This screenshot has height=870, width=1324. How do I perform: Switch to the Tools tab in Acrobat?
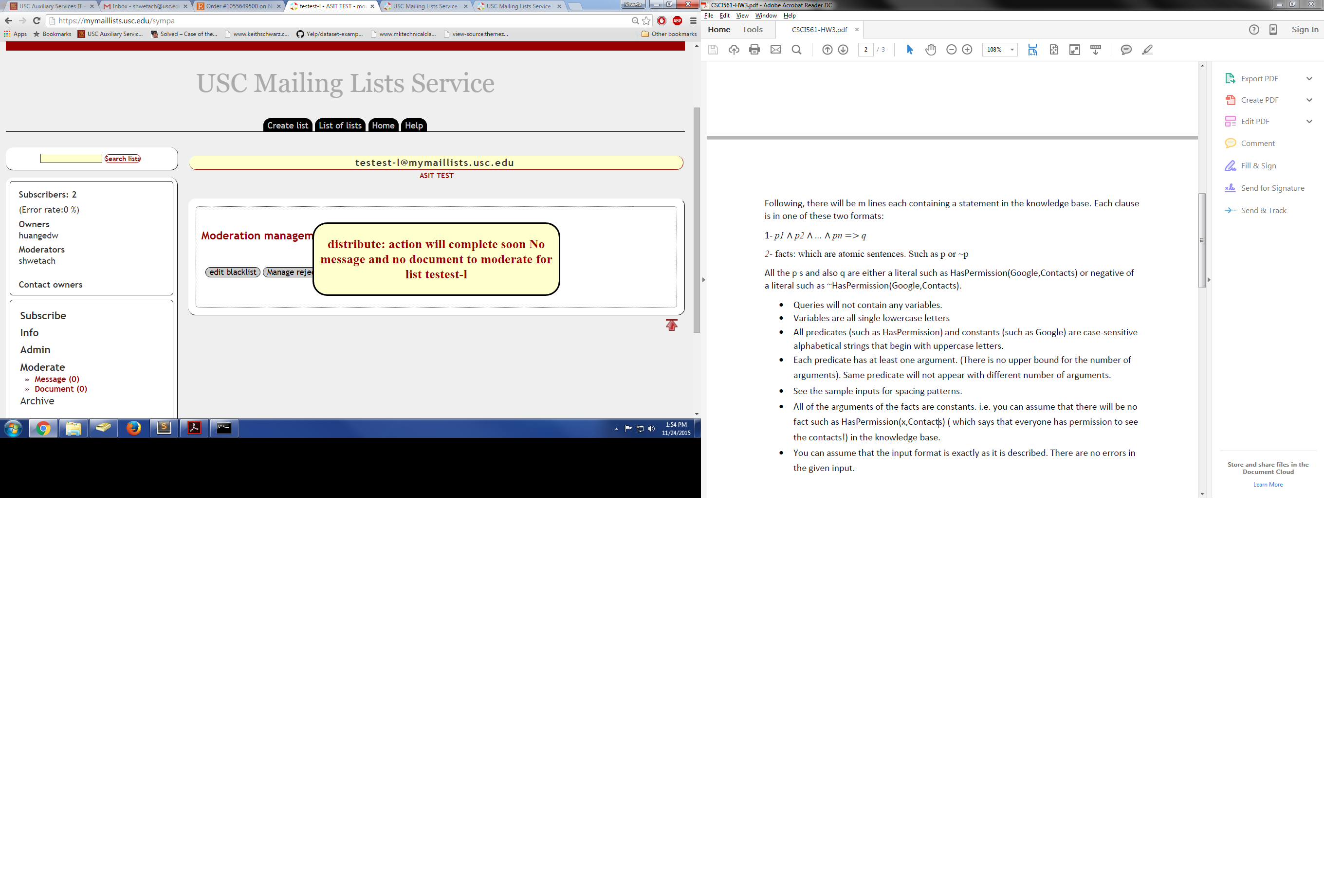[752, 30]
